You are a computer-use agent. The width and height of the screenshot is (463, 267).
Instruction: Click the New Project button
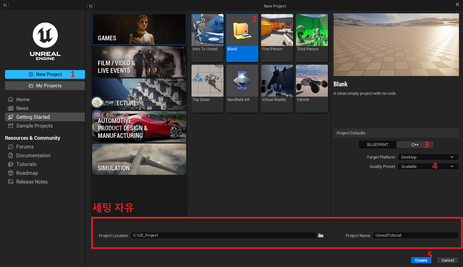[x=45, y=74]
